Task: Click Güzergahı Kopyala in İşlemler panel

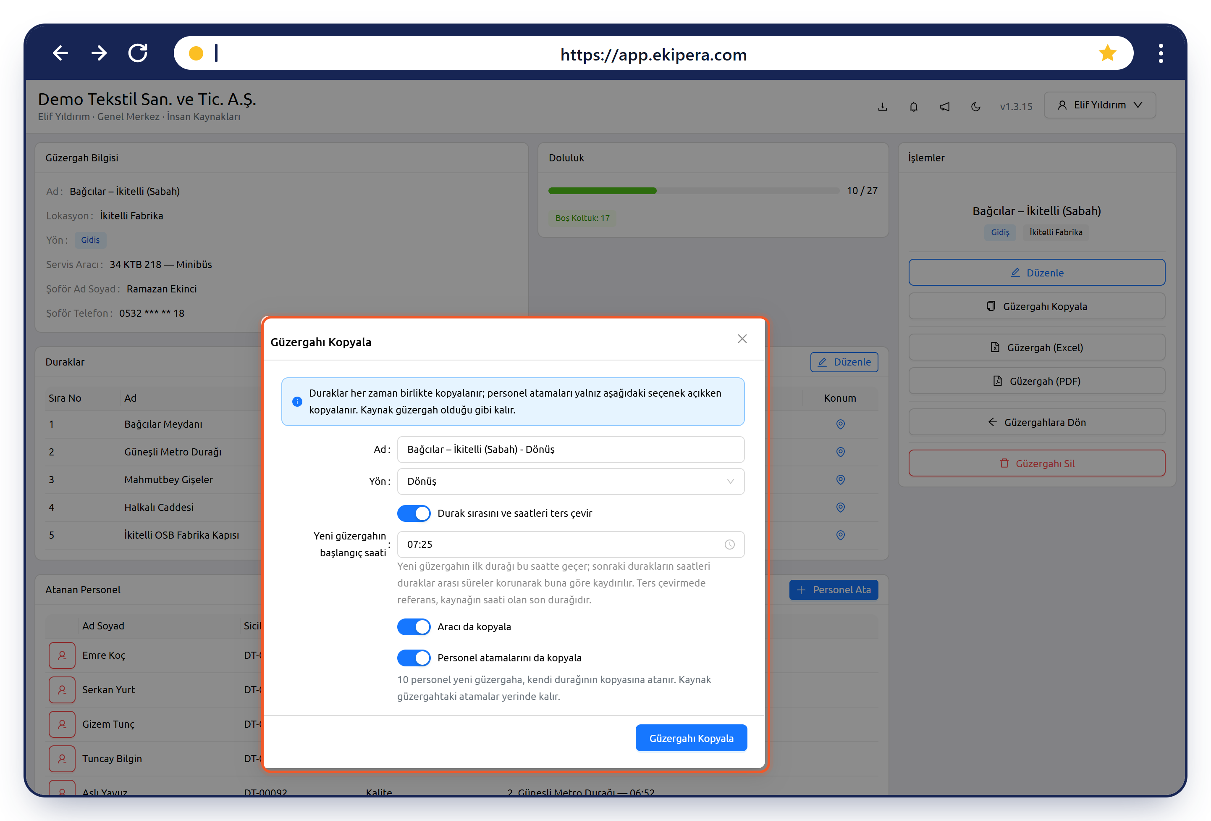Action: (x=1037, y=306)
